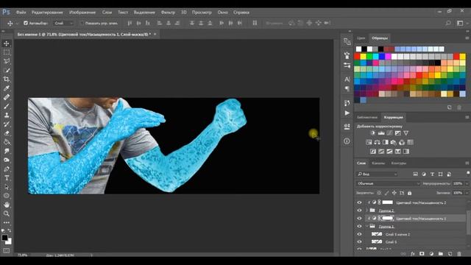Create new swatch button in Образцы

coord(450,107)
